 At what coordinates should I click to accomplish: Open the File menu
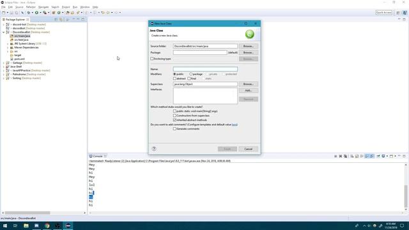pos(3,7)
